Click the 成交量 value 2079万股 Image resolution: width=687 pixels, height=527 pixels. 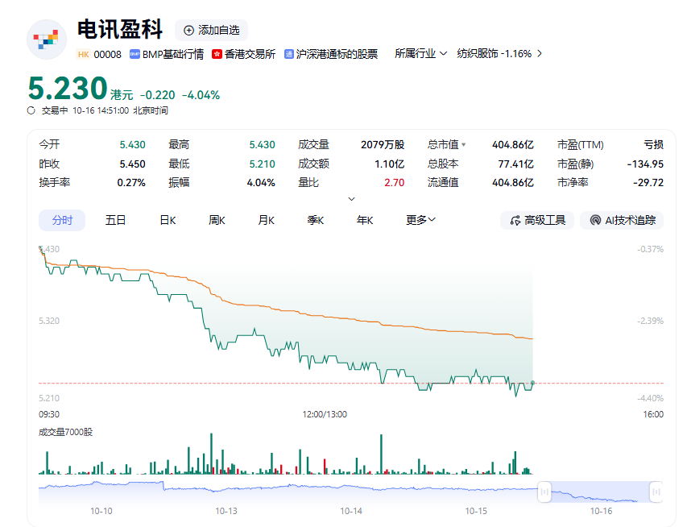(x=383, y=145)
